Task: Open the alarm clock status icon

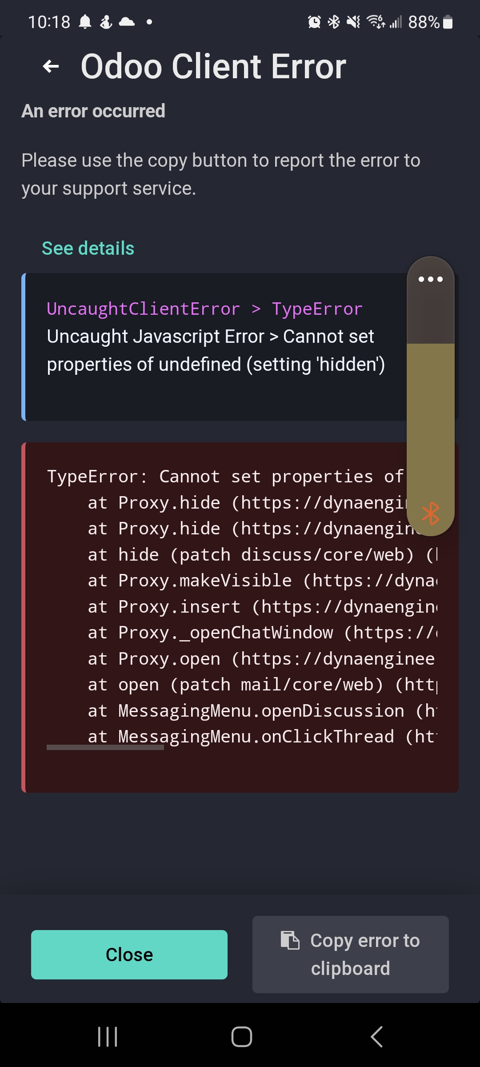Action: click(314, 21)
